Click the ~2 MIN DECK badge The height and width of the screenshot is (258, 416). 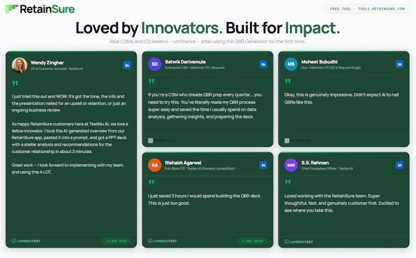pyautogui.click(x=116, y=241)
